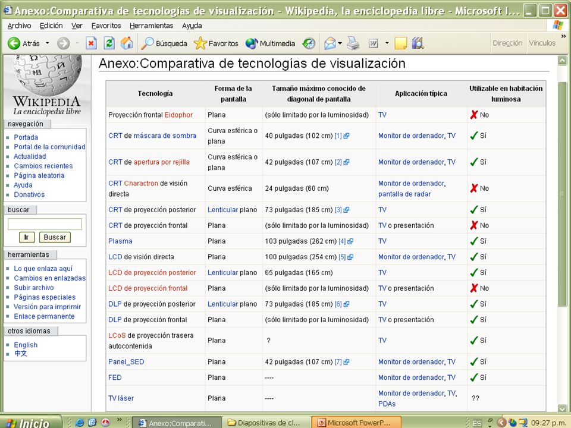Expand hidden tray icons arrow
571x428 pixels.
tap(501, 423)
